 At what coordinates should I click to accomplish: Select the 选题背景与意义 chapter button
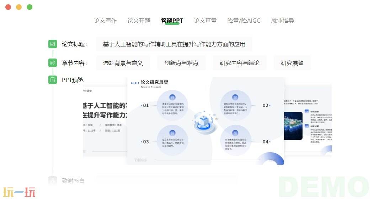[123, 63]
